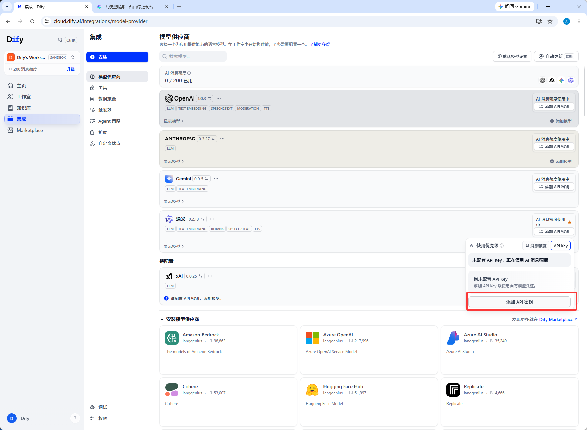Click the AI 消息额度 info icon

point(189,73)
